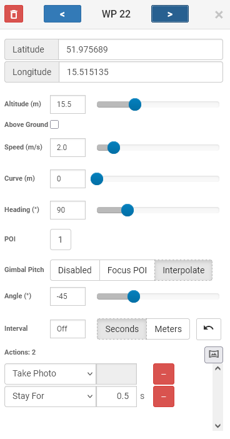This screenshot has height=439, width=230.
Task: Click the POI number 1 button
Action: (x=61, y=240)
